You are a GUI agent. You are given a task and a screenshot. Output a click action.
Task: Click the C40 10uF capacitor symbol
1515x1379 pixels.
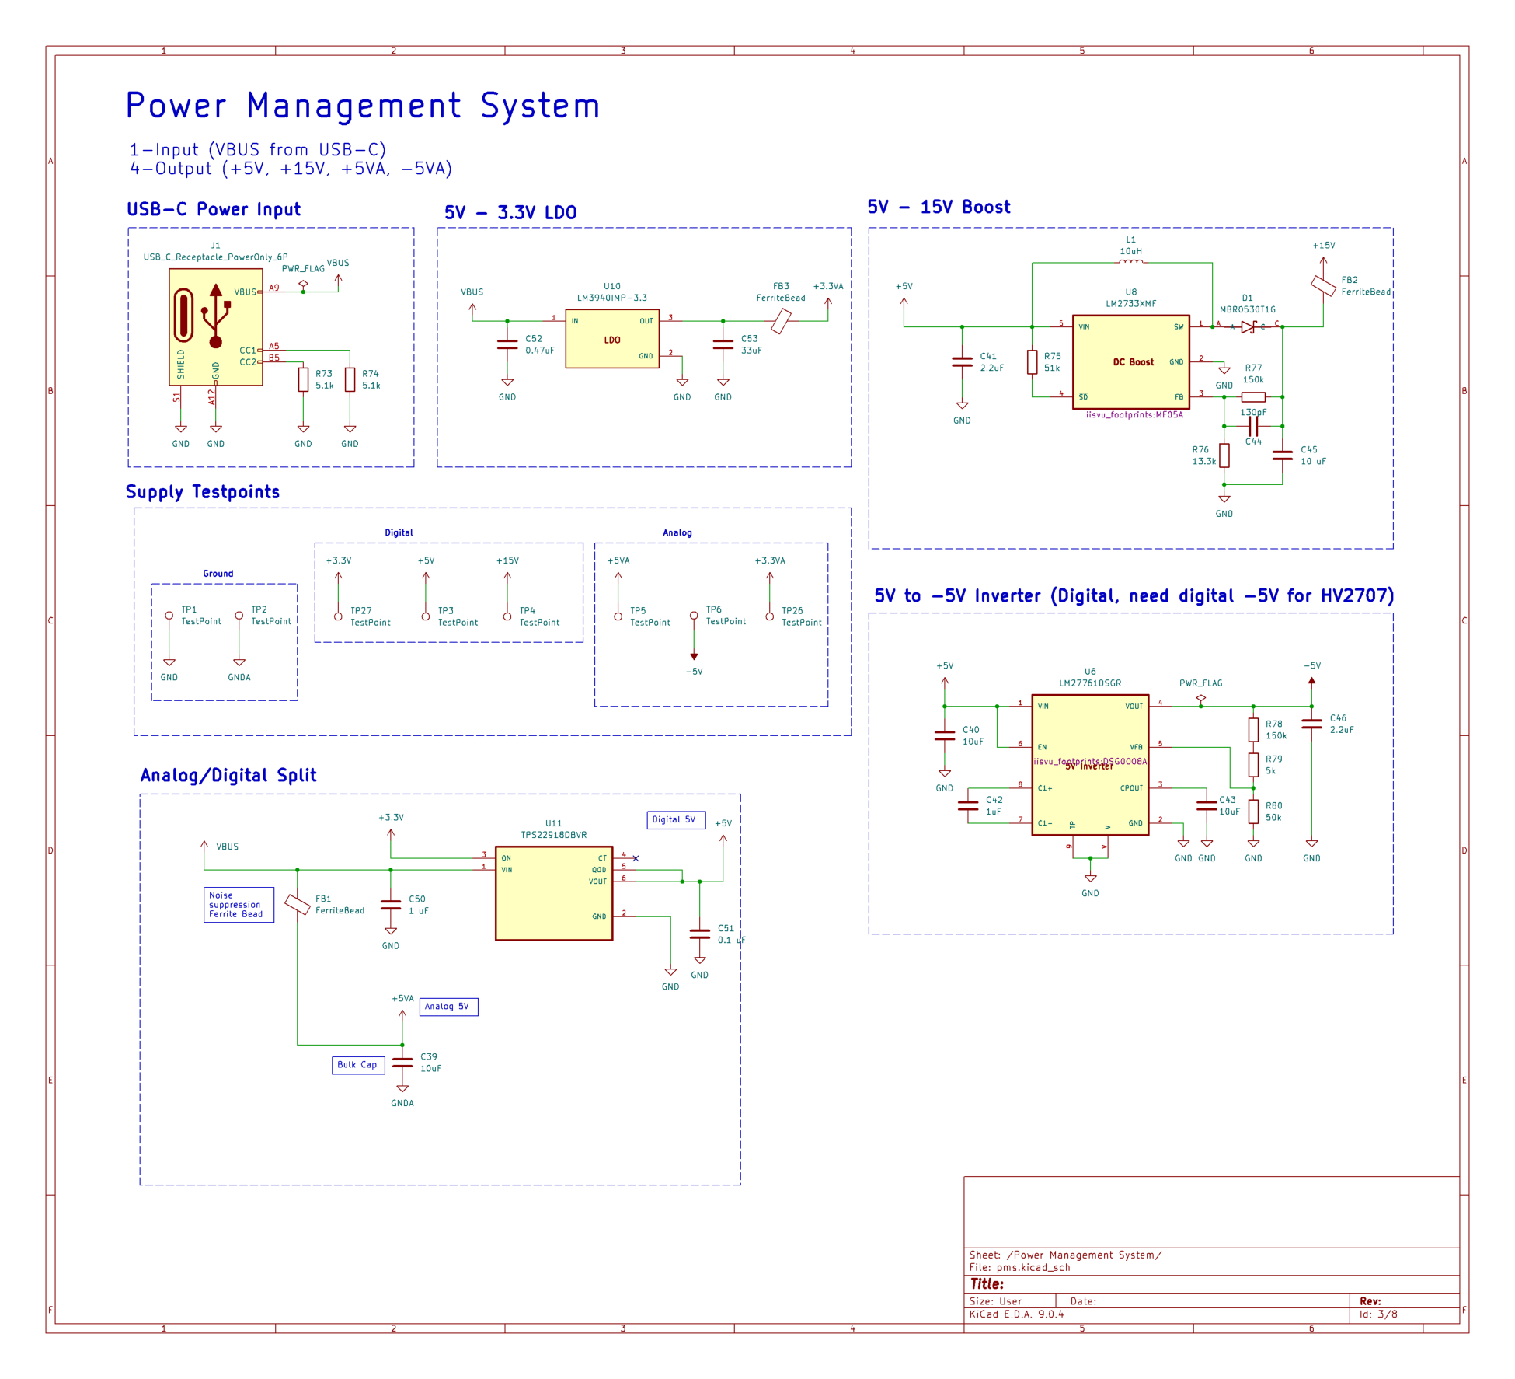[x=945, y=735]
